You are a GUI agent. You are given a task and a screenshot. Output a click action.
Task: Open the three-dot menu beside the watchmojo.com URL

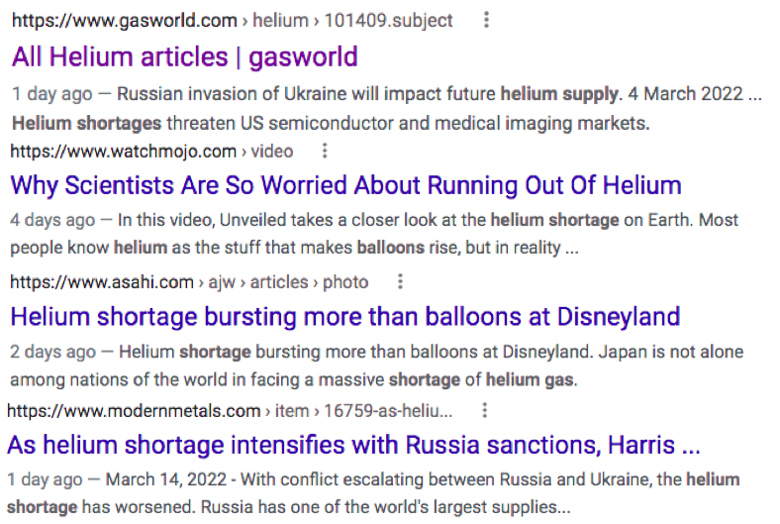(x=325, y=151)
